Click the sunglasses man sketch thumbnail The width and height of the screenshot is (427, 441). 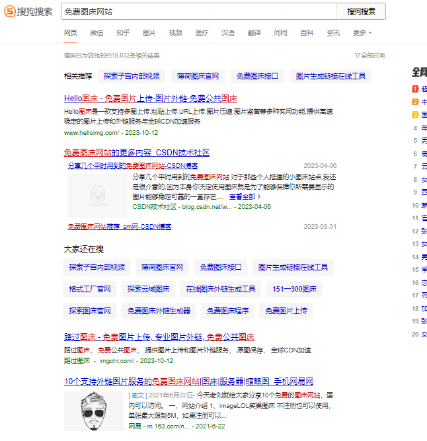94,411
